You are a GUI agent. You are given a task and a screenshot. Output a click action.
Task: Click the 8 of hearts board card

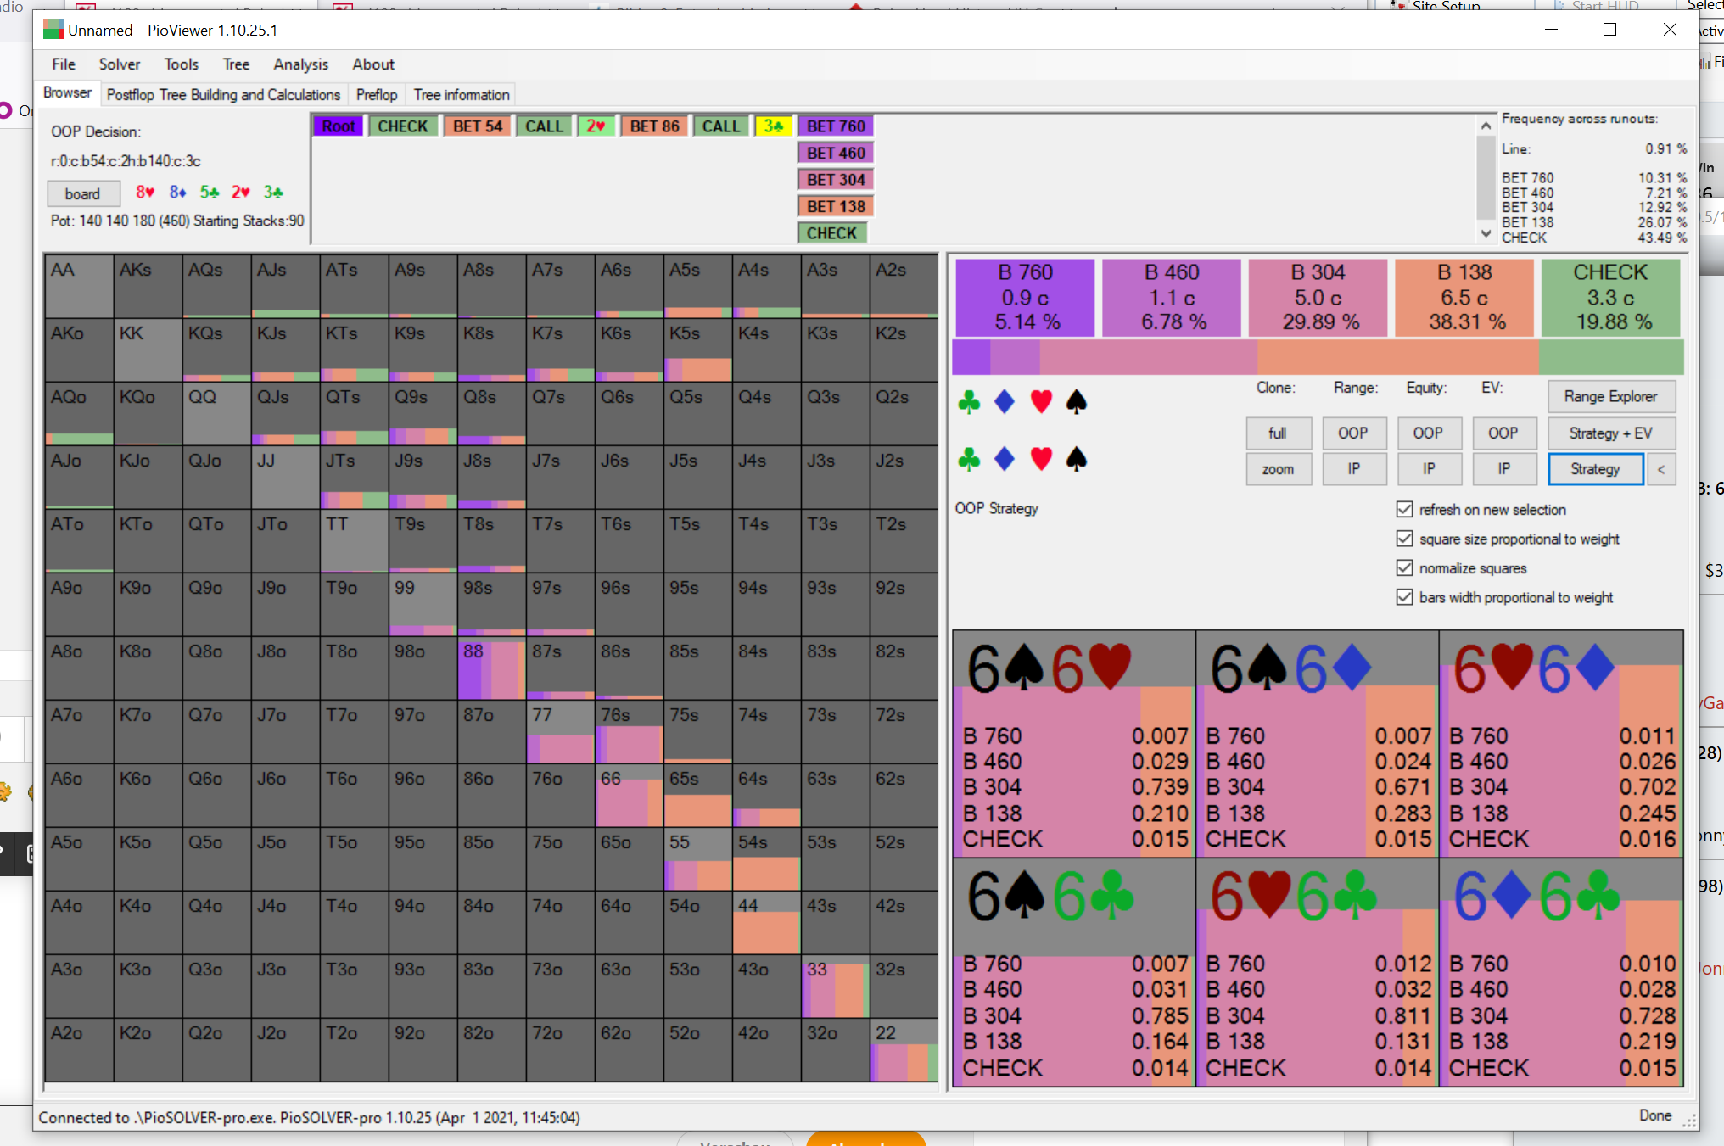coord(146,193)
